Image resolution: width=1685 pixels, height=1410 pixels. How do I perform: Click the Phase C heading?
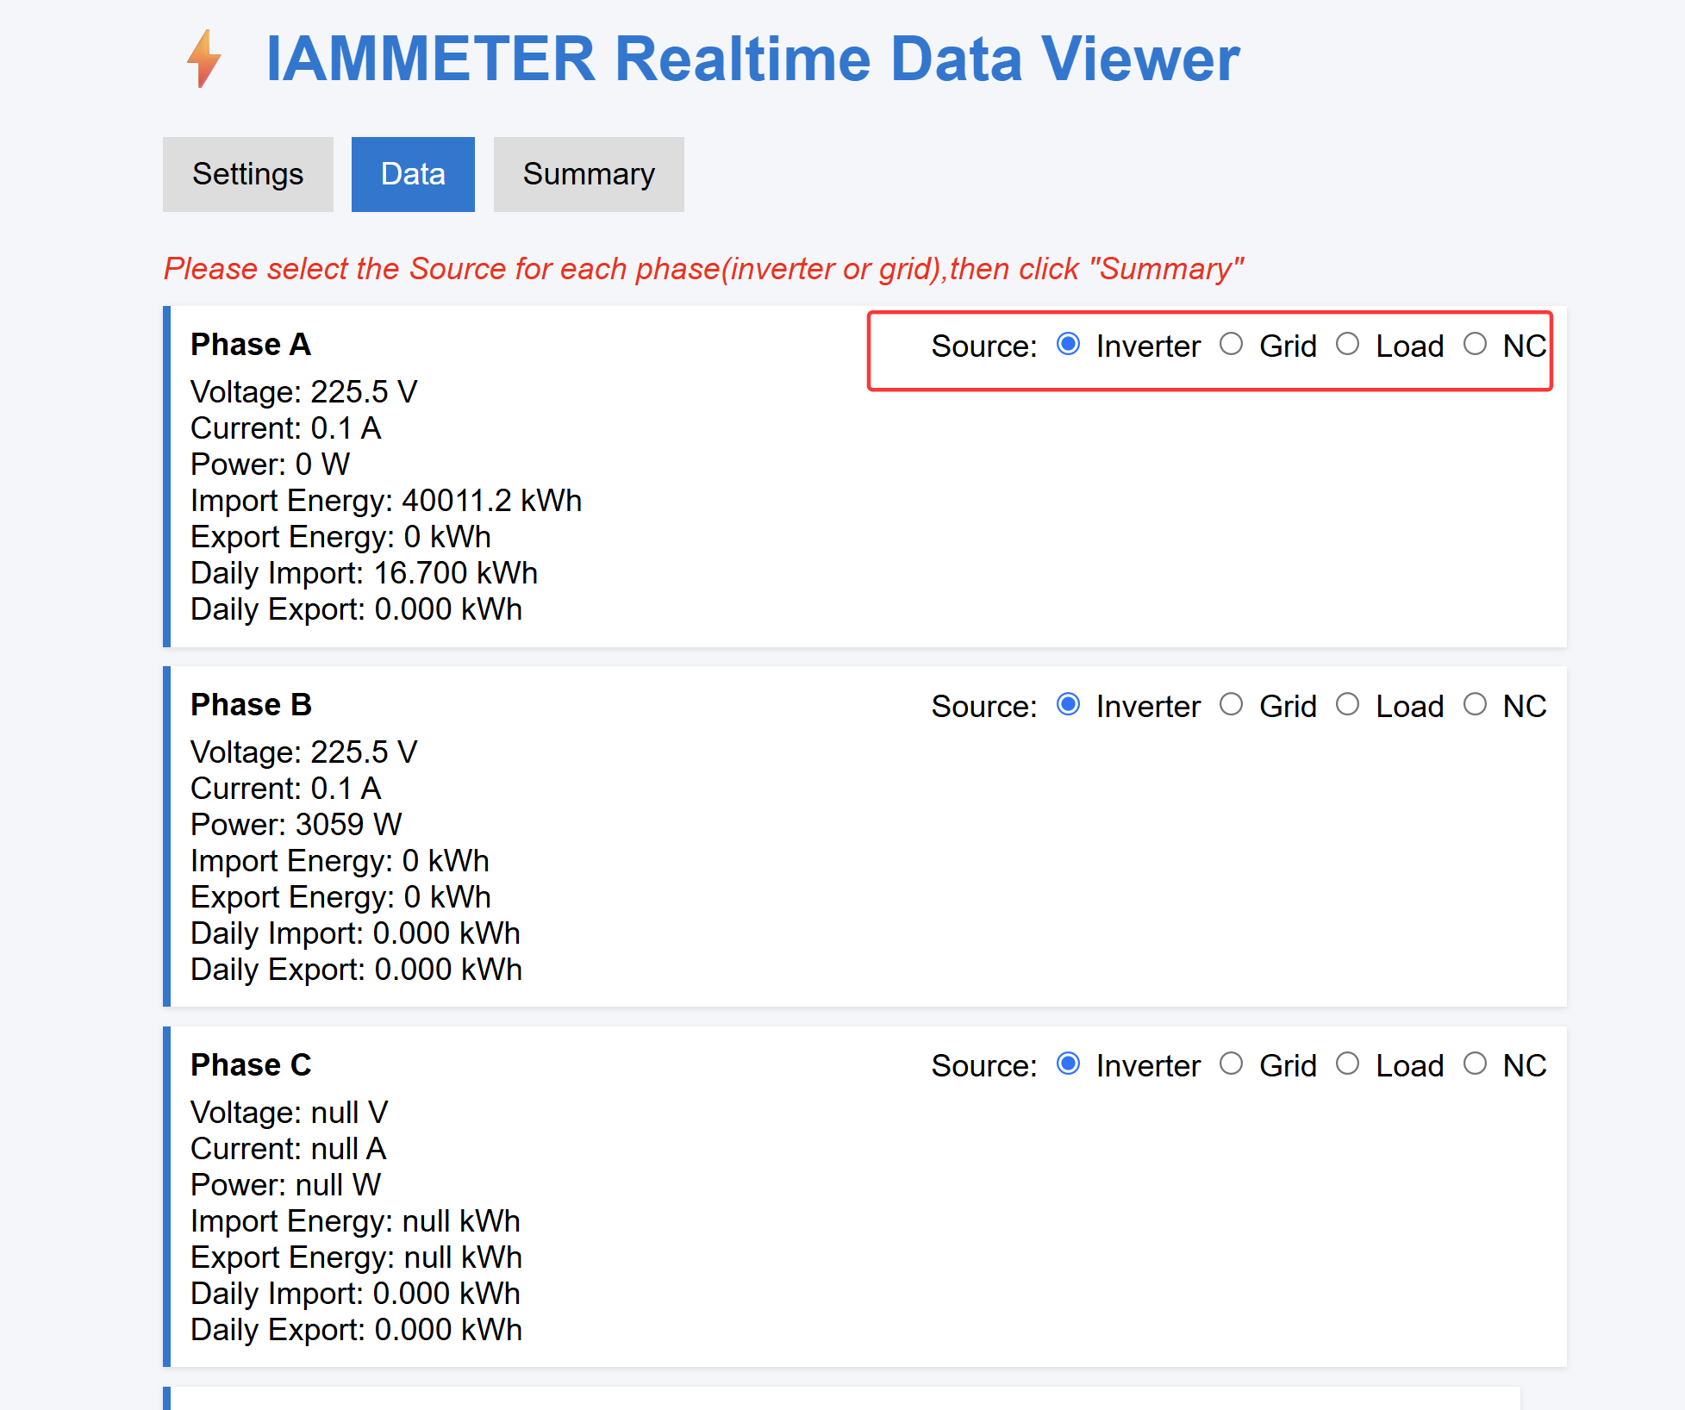[x=251, y=1065]
